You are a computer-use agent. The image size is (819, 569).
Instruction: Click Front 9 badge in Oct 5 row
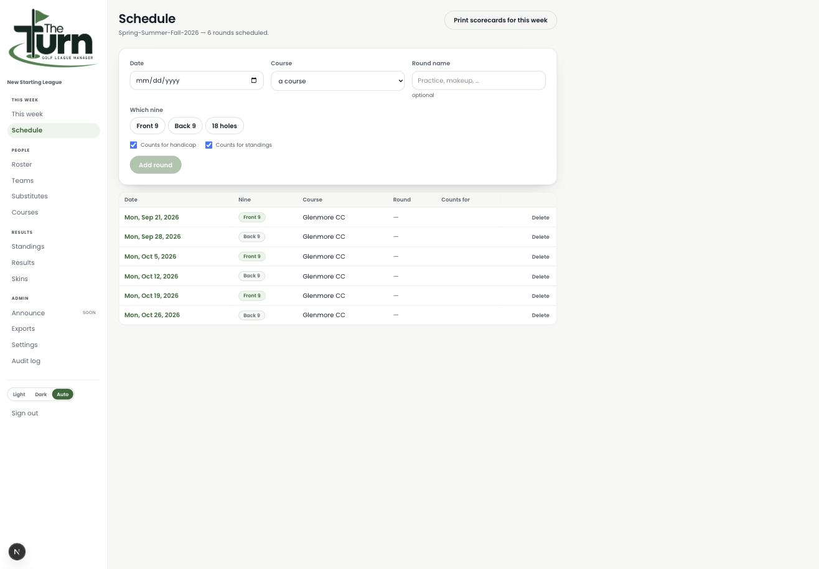point(252,257)
